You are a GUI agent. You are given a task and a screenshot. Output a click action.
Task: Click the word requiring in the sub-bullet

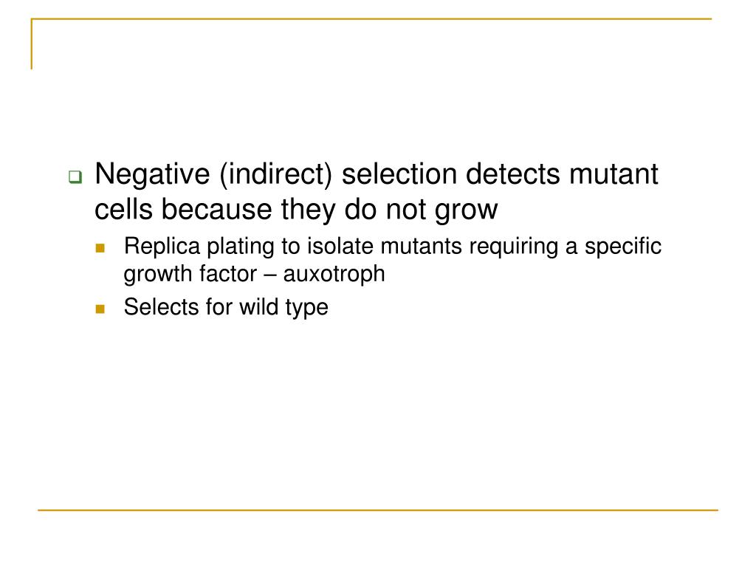514,247
